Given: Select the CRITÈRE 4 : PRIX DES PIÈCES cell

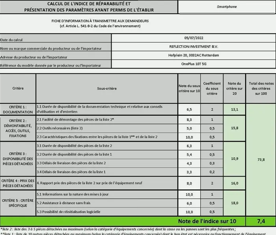Looking at the screenshot, I should (18, 183).
